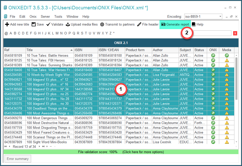Go to next record arrow
The height and width of the screenshot is (166, 242).
tap(39, 147)
